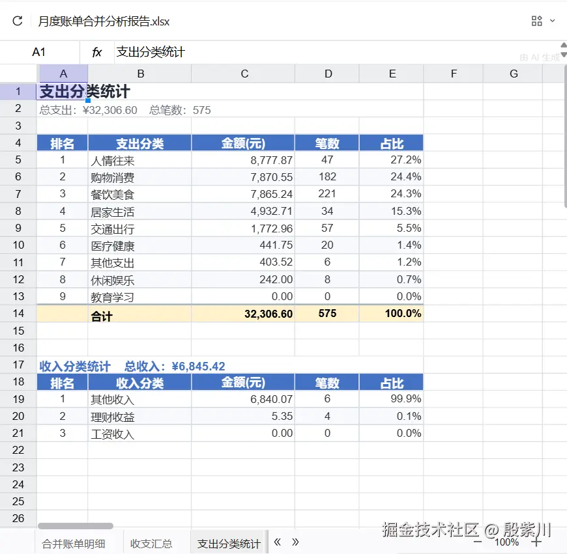The image size is (567, 554).
Task: Select column A header
Action: click(x=63, y=74)
